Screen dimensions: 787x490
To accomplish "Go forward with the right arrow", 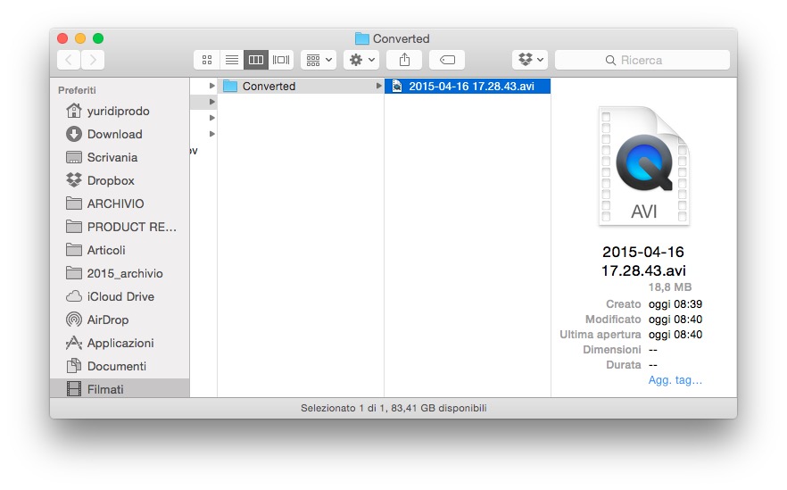I will point(93,61).
